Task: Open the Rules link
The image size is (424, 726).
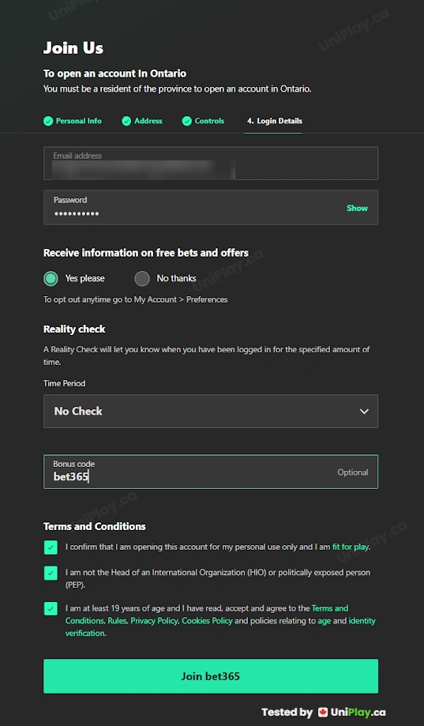Action: pyautogui.click(x=117, y=620)
